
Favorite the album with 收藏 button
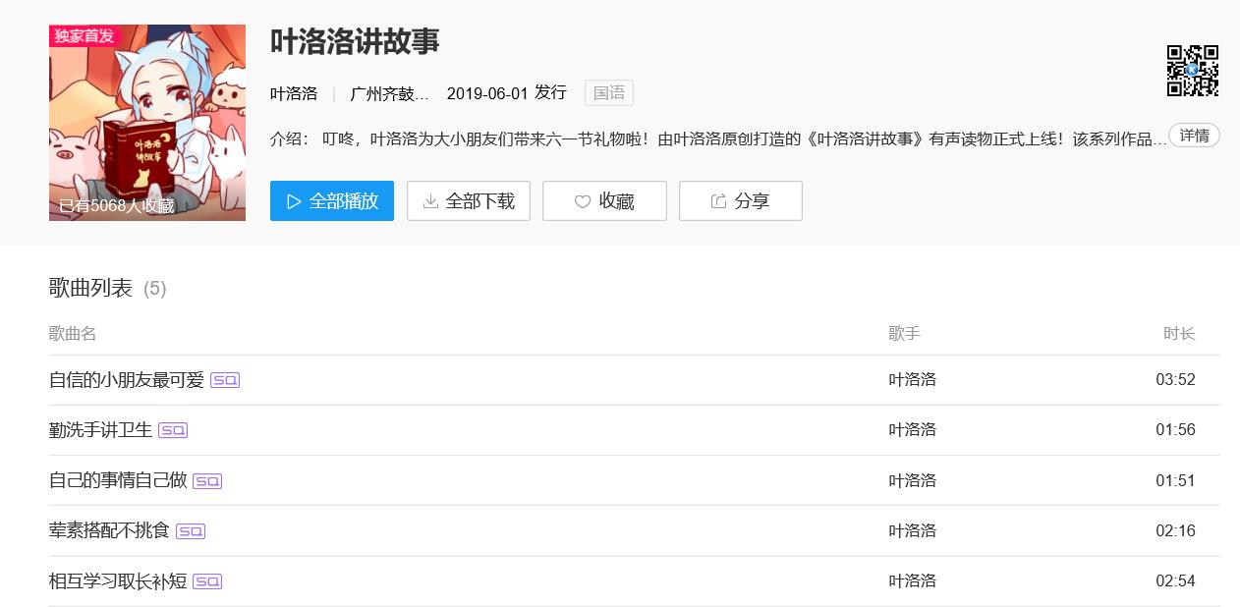[604, 201]
